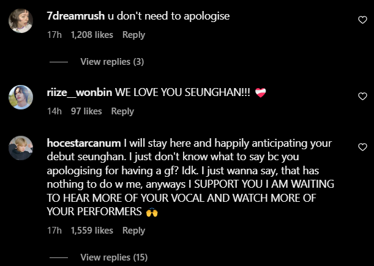
Task: Expand View replies (15)
Action: pos(114,257)
